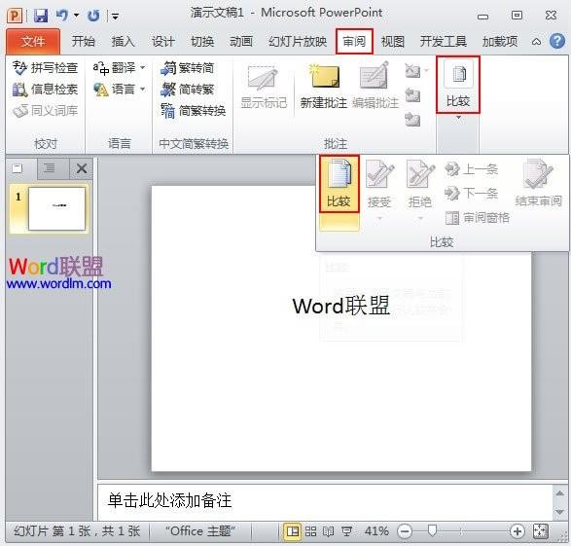This screenshot has width=571, height=546.
Task: Click the Redo icon in quick access toolbar
Action: (93, 16)
